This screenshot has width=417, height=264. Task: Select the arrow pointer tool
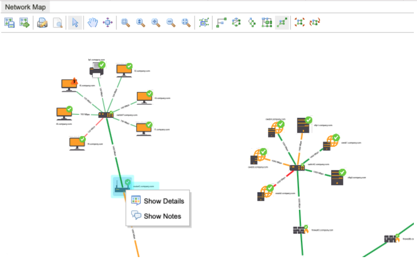click(75, 23)
